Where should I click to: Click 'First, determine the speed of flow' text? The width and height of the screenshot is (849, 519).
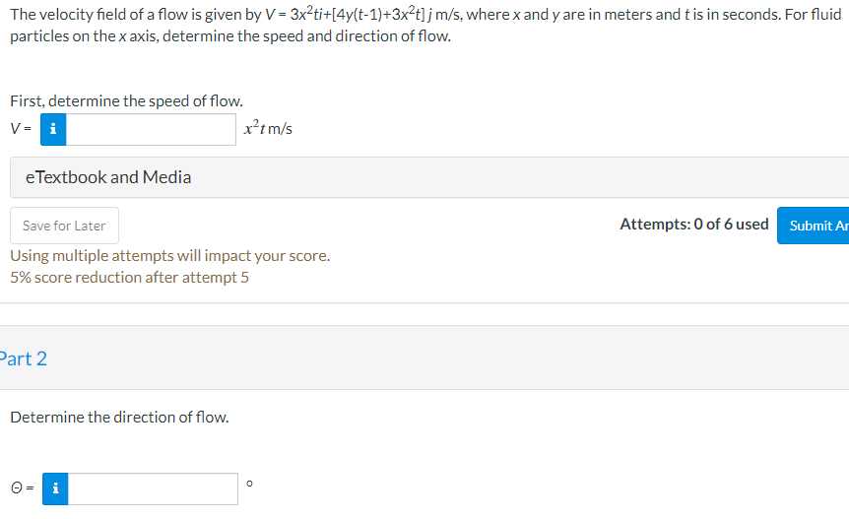(126, 101)
